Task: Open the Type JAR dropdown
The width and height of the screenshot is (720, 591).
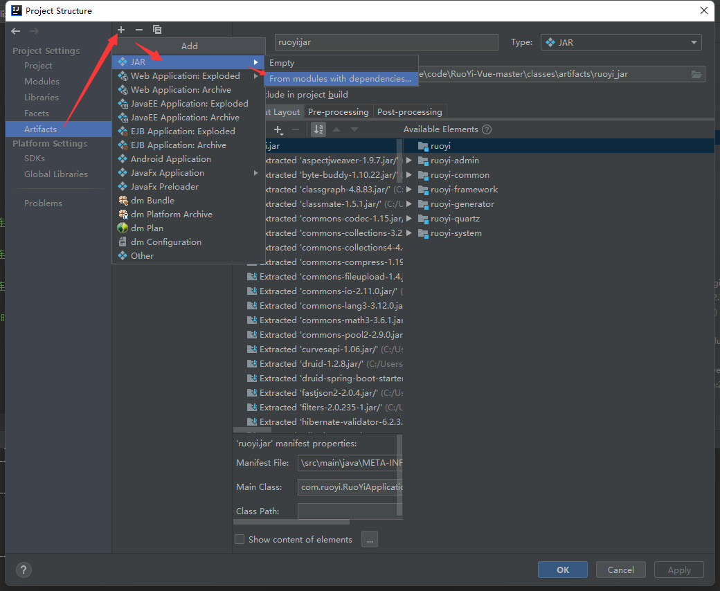Action: pos(621,42)
